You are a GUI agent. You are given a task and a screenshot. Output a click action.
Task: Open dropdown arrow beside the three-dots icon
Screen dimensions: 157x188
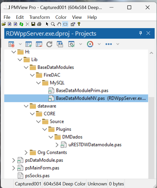pos(118,44)
